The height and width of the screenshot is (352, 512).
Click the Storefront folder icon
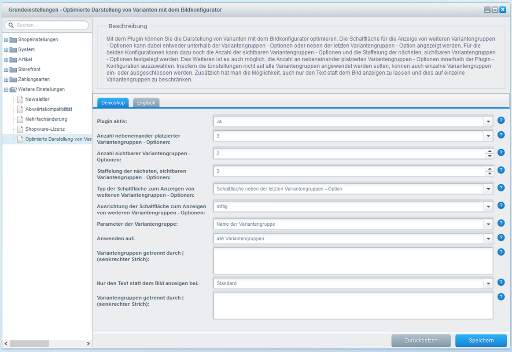pyautogui.click(x=13, y=70)
